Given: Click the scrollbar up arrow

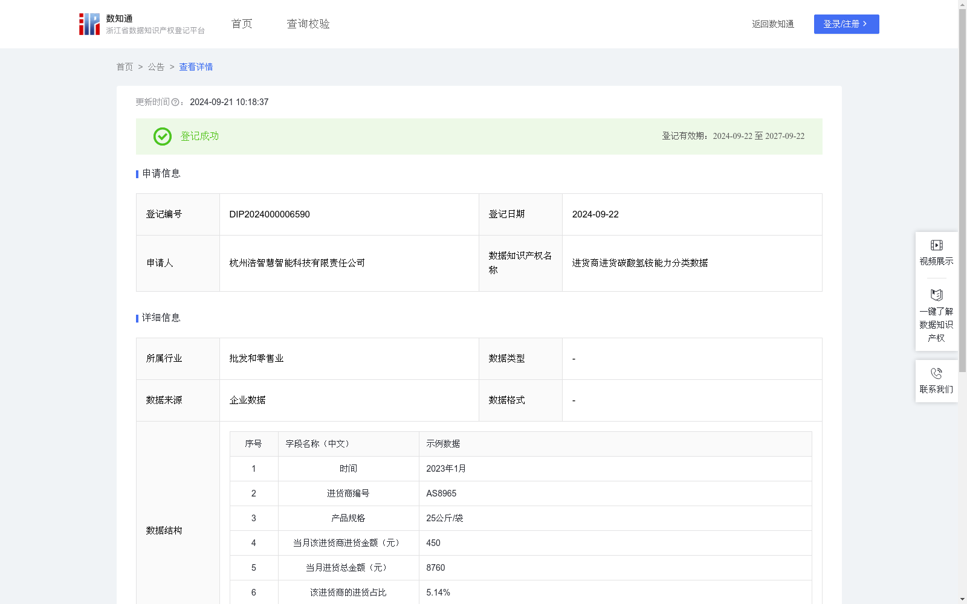Looking at the screenshot, I should click(x=962, y=4).
